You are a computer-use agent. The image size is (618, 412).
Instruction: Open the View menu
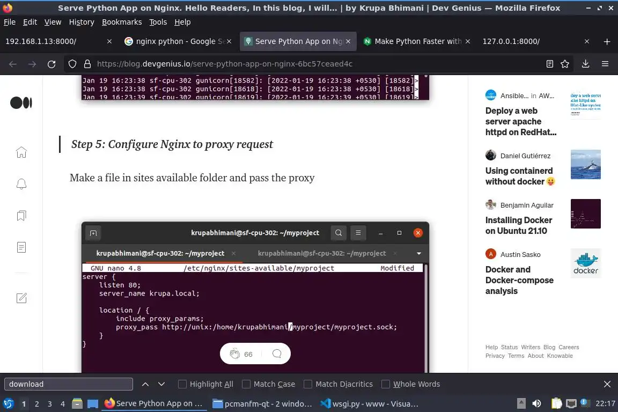(53, 22)
